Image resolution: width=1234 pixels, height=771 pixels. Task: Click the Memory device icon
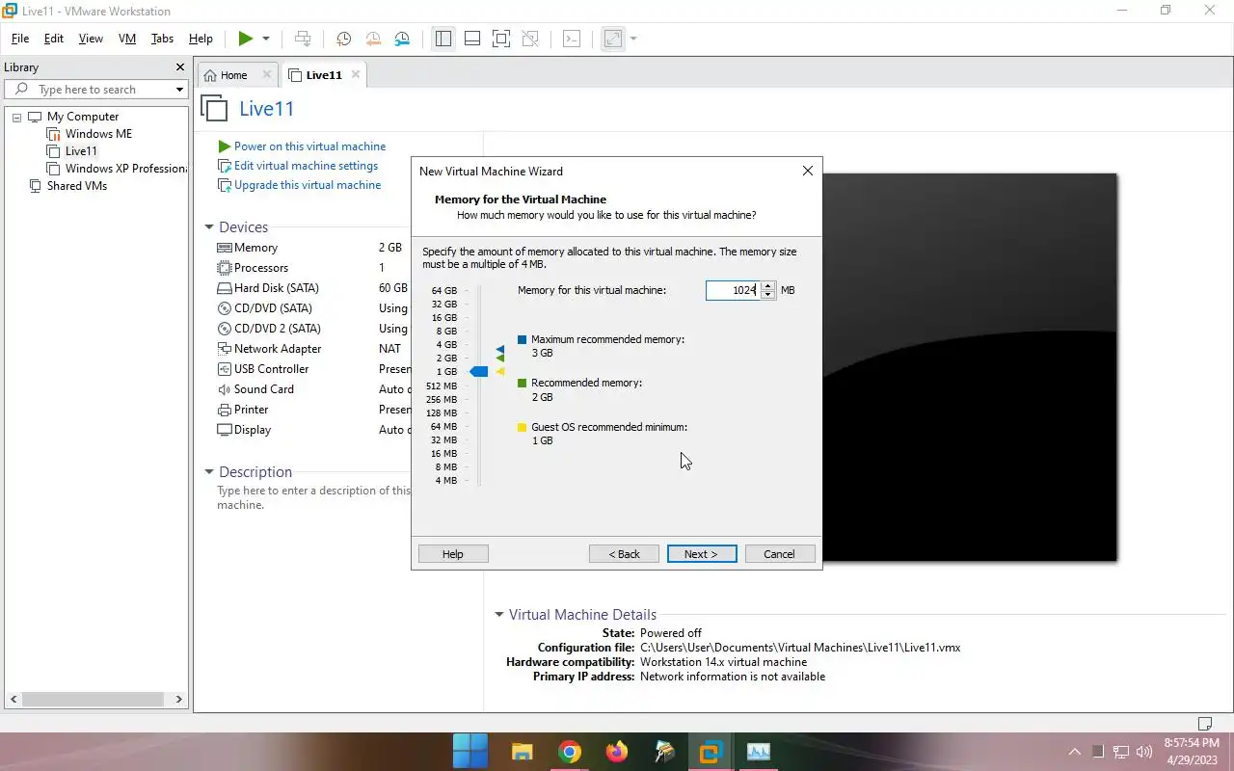pyautogui.click(x=225, y=248)
